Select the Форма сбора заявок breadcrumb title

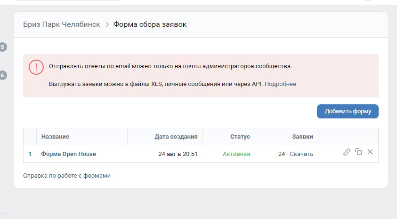pos(150,24)
